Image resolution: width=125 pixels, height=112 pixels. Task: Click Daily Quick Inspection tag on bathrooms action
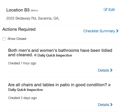[55, 55]
